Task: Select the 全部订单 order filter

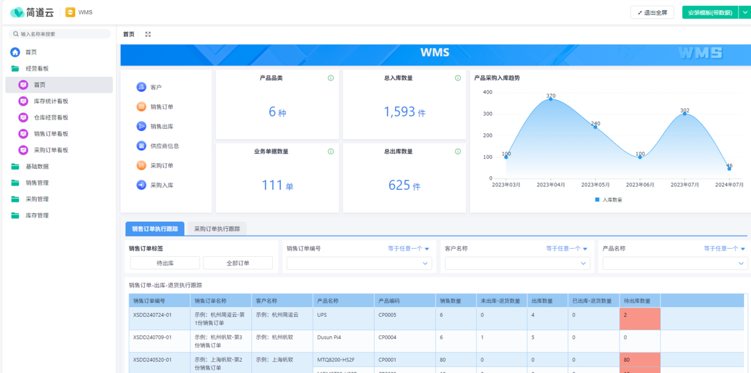Action: tap(238, 263)
